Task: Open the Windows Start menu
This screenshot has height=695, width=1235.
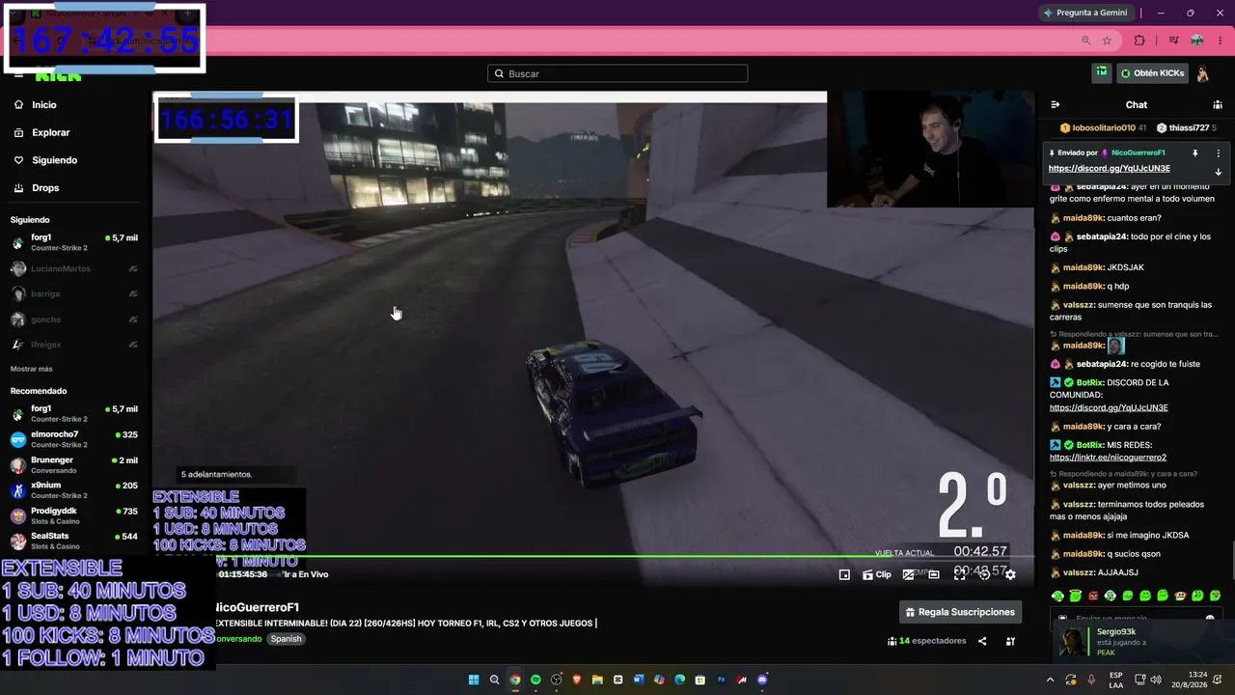Action: coord(474,680)
